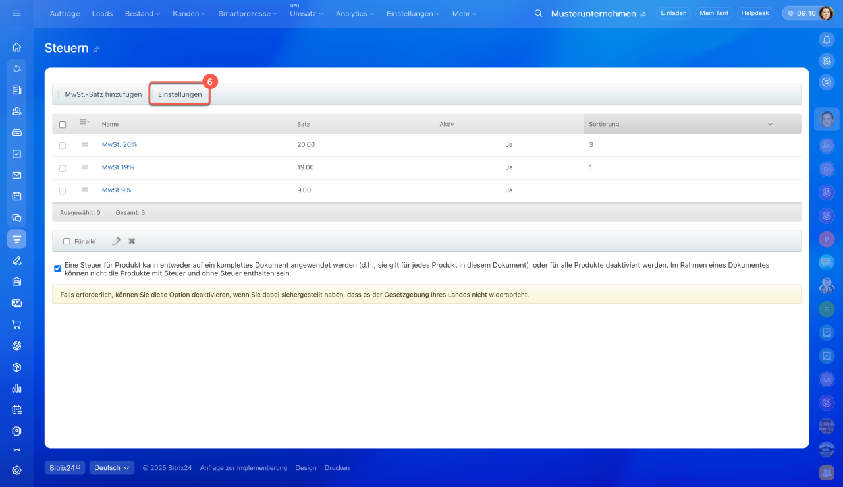Open the bar chart icon in left sidebar
This screenshot has height=487, width=843.
pyautogui.click(x=16, y=388)
